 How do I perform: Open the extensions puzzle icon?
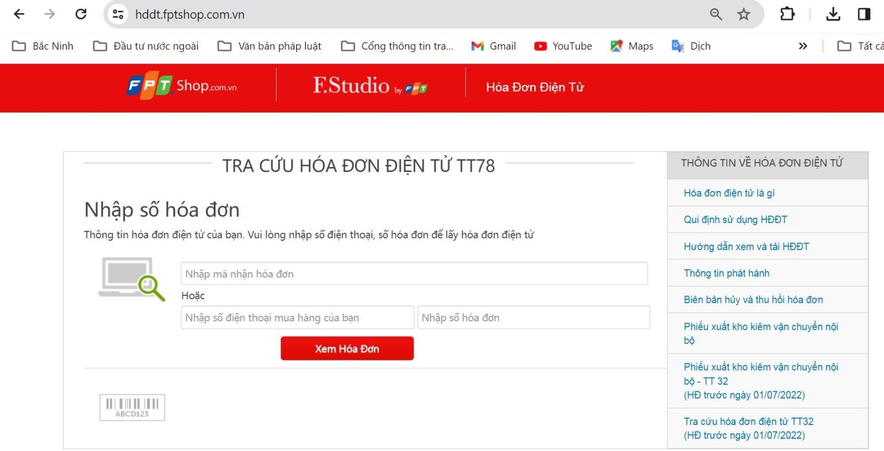(x=787, y=14)
